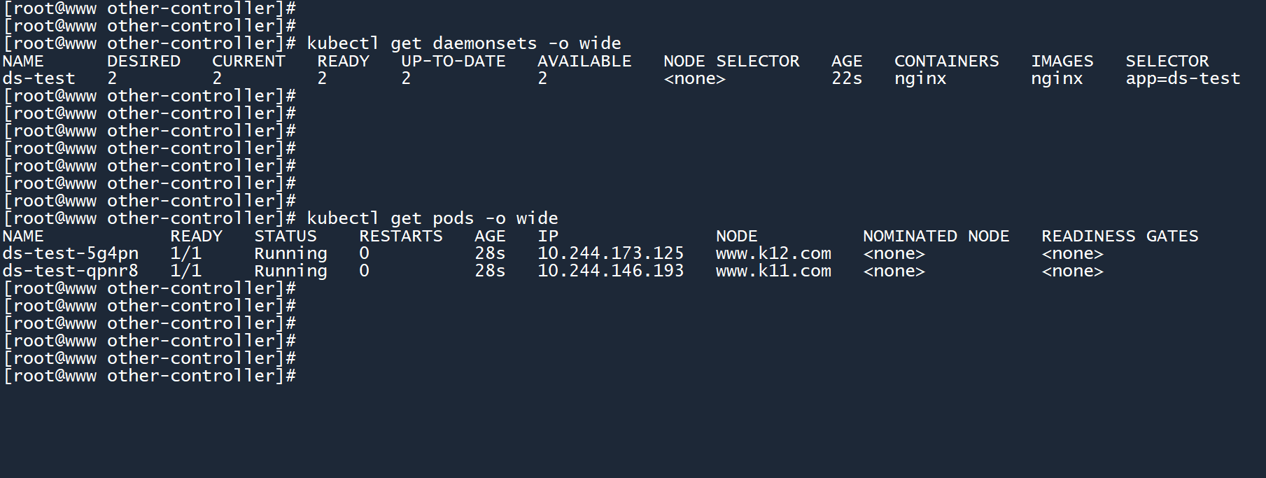Click the pod name ds-test-5g4pn
1266x478 pixels.
click(70, 253)
